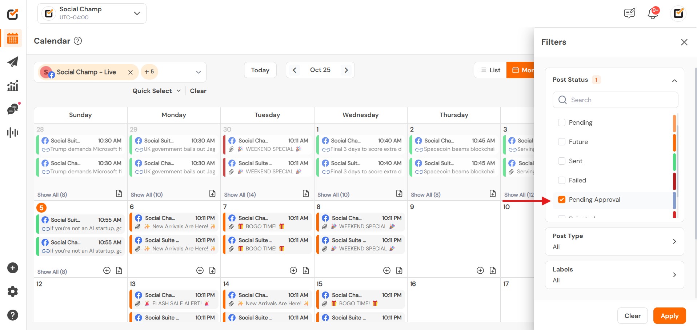This screenshot has width=697, height=330.
Task: Open the Listening waveform sidebar icon
Action: coord(13,133)
